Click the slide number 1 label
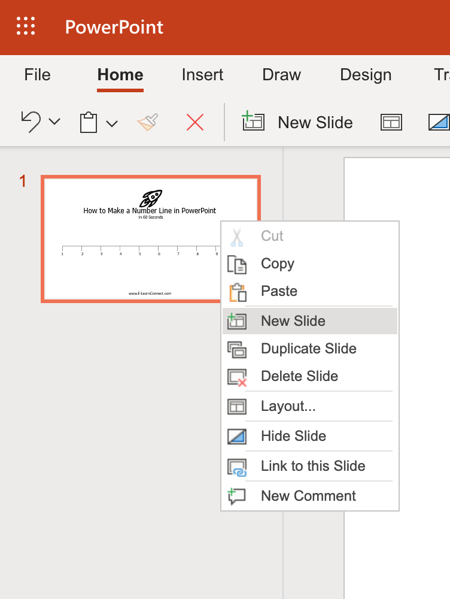 23,181
